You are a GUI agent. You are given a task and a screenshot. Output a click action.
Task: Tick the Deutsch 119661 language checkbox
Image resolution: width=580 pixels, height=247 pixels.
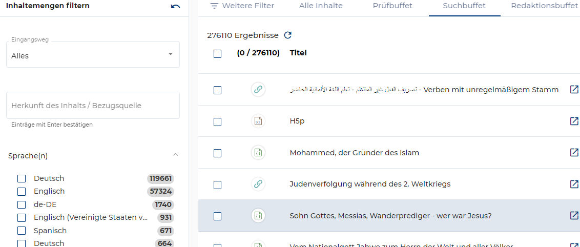click(x=22, y=178)
